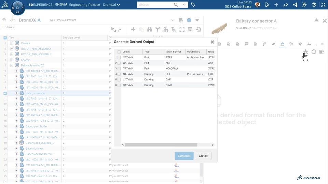Click the fit-to-screen brackets icon
The image size is (328, 184).
pyautogui.click(x=182, y=29)
